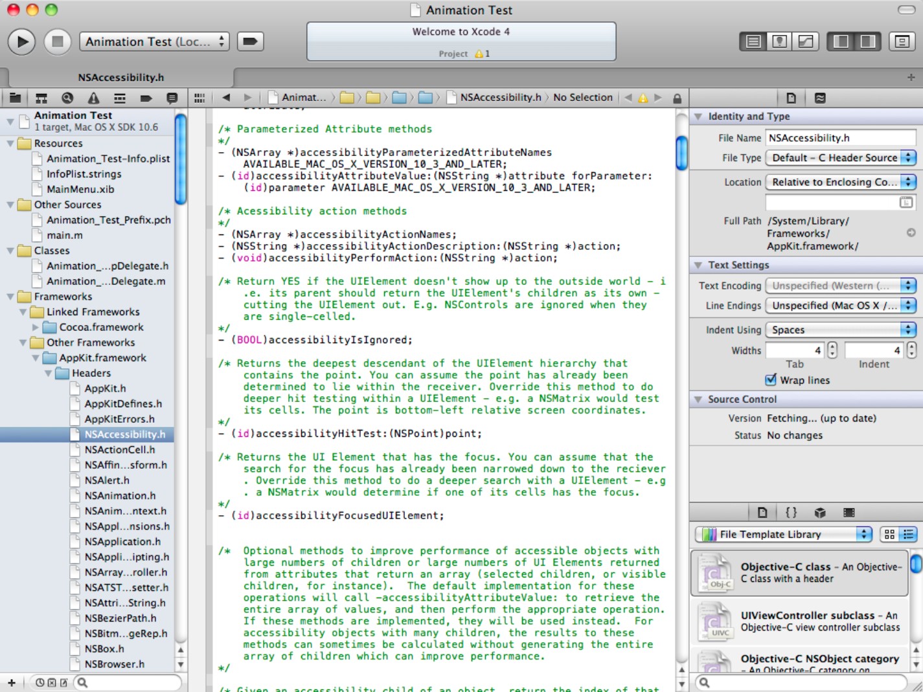Viewport: 923px width, 692px height.
Task: Show the Quick Help inspector
Action: (x=820, y=98)
